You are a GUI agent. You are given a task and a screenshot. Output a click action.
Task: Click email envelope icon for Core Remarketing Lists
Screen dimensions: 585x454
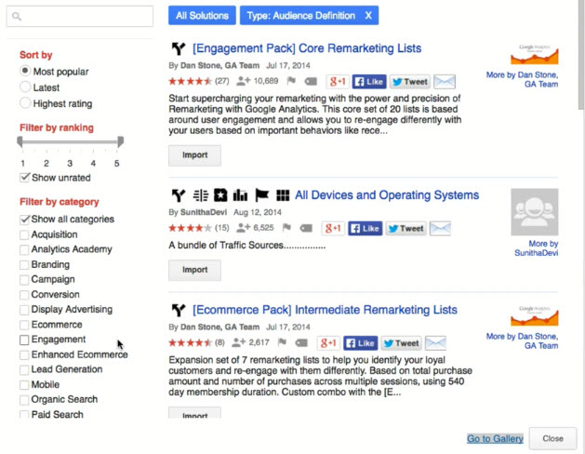coord(445,81)
